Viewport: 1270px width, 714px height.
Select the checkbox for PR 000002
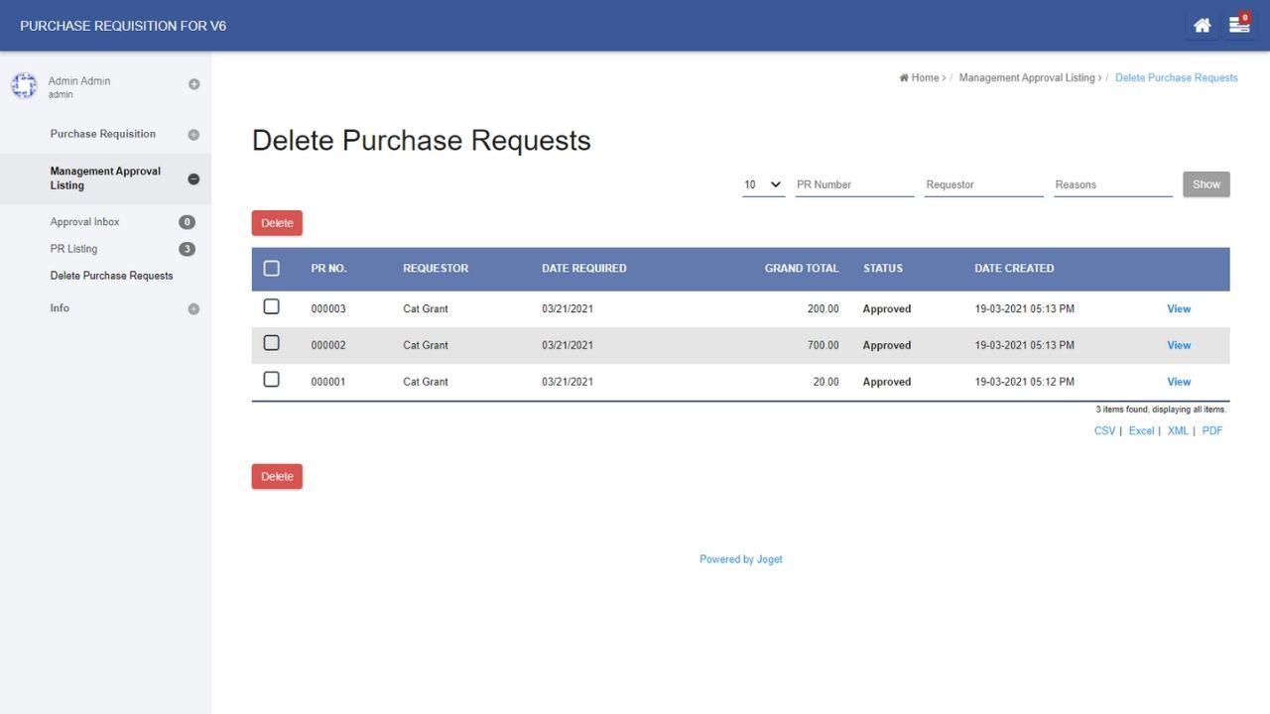coord(272,343)
